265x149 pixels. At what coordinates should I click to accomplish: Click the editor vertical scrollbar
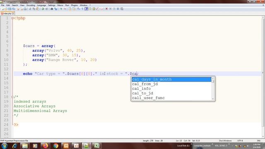[x=263, y=73]
